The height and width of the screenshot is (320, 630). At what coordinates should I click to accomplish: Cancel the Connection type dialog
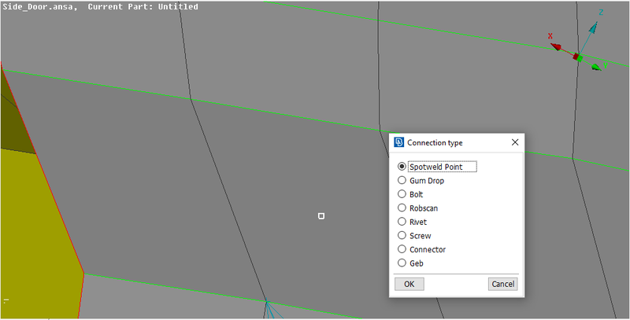[502, 284]
